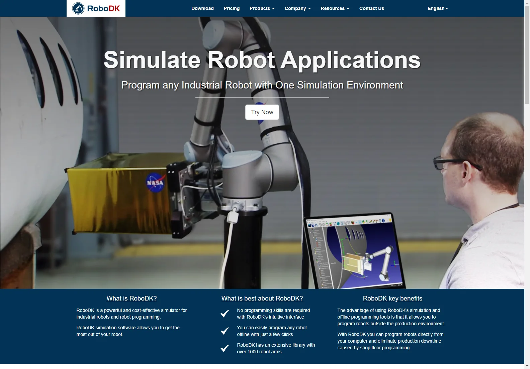Click the scrollbar down arrow
This screenshot has width=530, height=369.
(x=527, y=366)
